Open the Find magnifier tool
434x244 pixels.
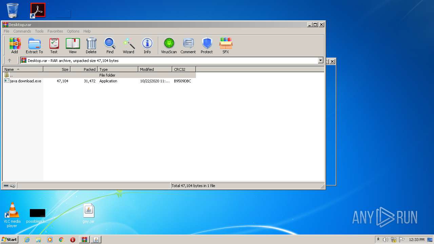(x=110, y=46)
